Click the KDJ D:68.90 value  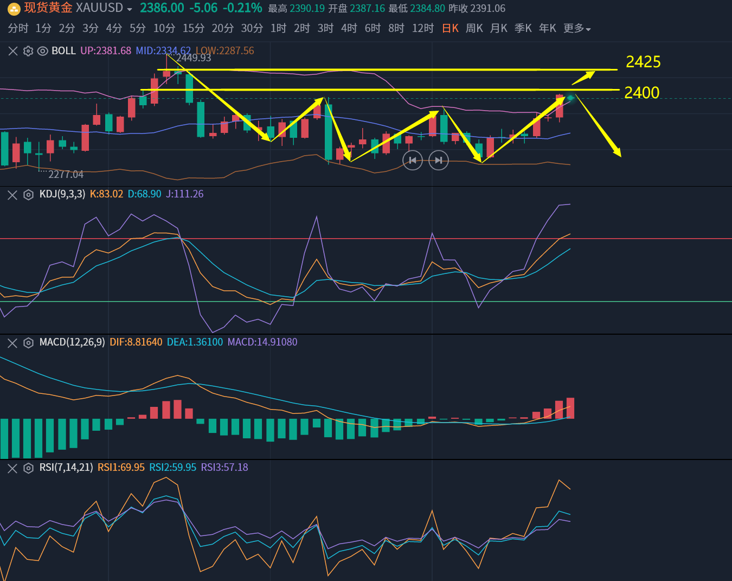144,194
